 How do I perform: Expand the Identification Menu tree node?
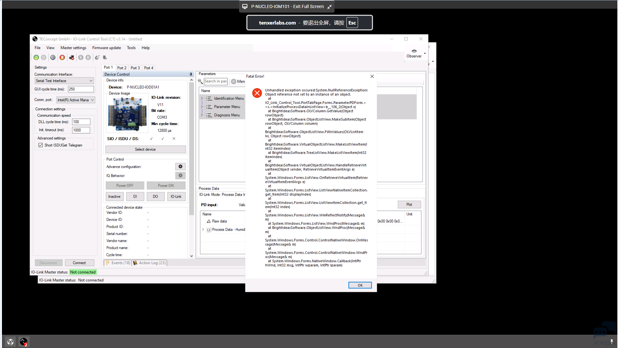[x=202, y=99]
